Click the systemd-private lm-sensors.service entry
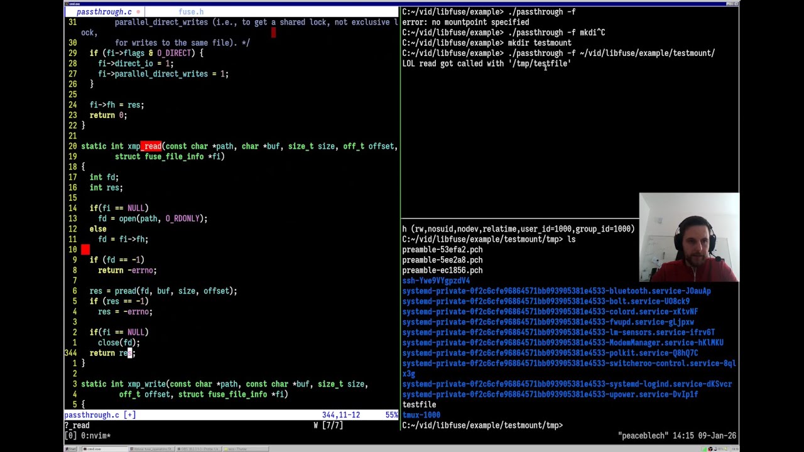Image resolution: width=804 pixels, height=452 pixels. (x=558, y=333)
